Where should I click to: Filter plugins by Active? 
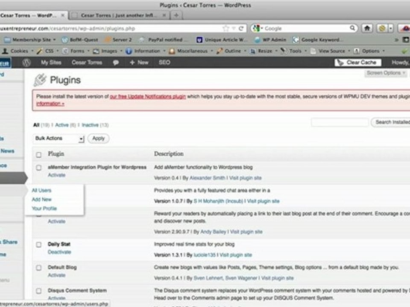point(61,125)
